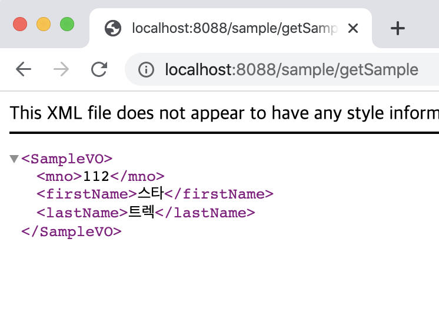Click the closing /SampleVO tag
Image resolution: width=439 pixels, height=316 pixels.
coord(71,231)
